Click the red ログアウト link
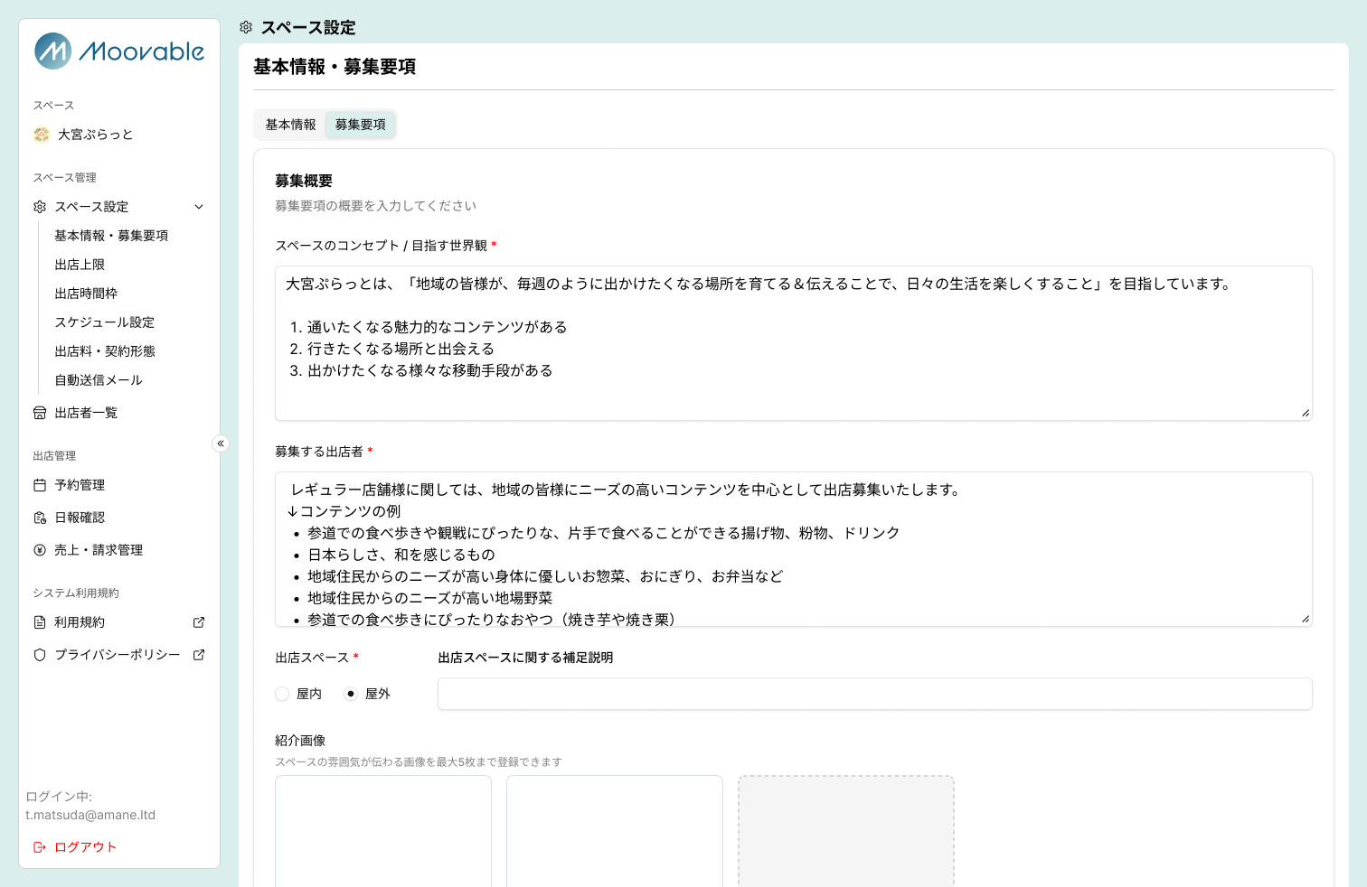The height and width of the screenshot is (887, 1367). pyautogui.click(x=85, y=847)
